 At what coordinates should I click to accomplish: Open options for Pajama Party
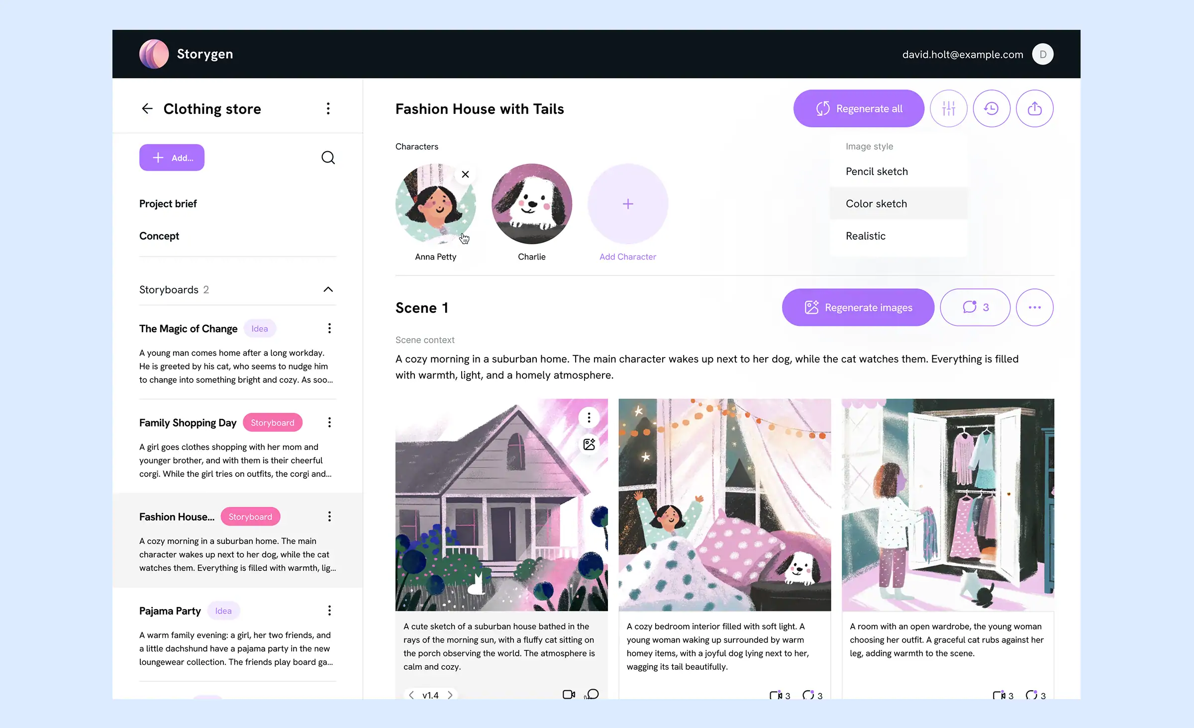point(329,610)
